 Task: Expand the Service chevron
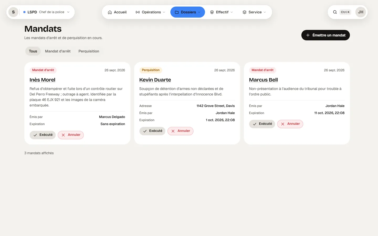tap(265, 12)
